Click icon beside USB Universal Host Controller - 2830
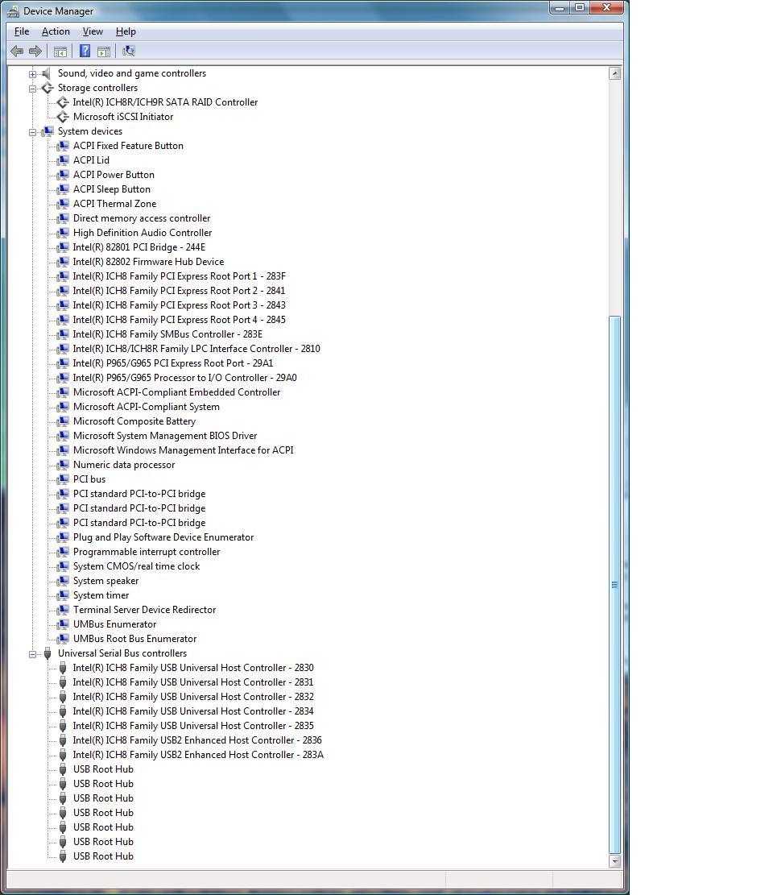This screenshot has height=895, width=773. pyautogui.click(x=63, y=668)
